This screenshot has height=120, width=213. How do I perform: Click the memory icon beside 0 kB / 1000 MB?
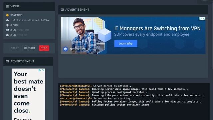[7, 30]
